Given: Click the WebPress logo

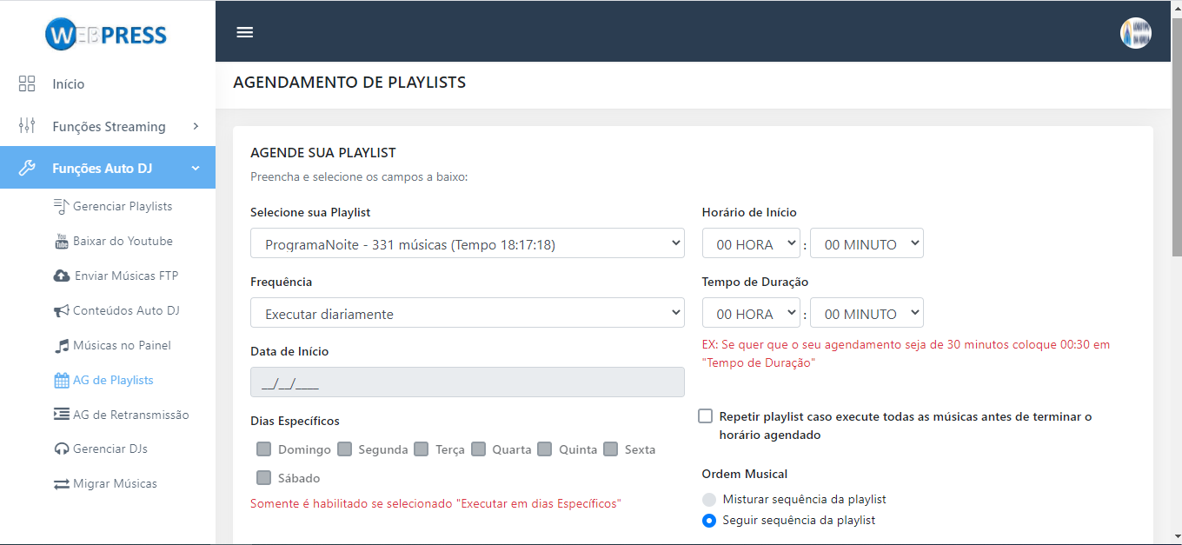Looking at the screenshot, I should coord(106,35).
